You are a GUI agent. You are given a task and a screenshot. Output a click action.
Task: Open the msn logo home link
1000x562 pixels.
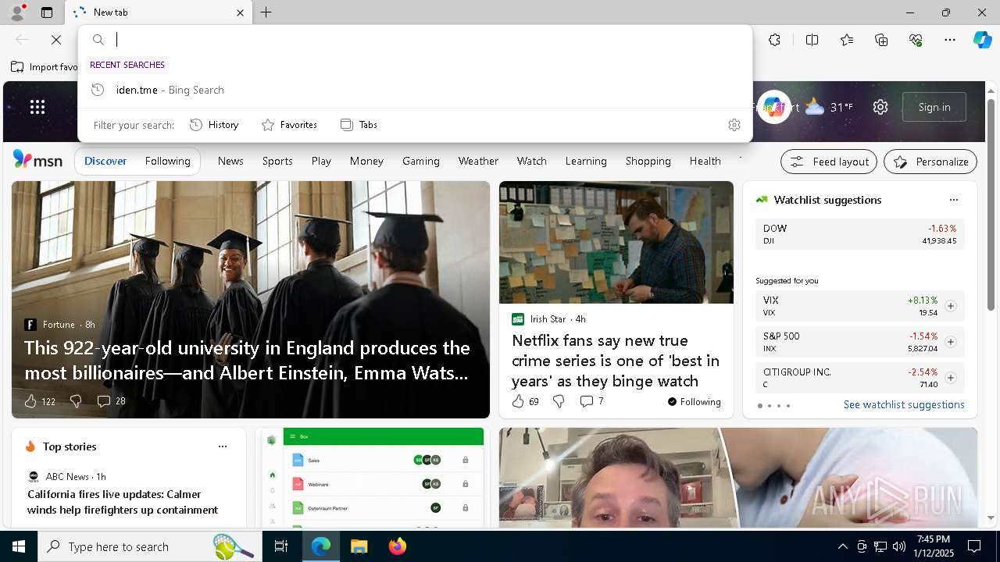tap(37, 160)
